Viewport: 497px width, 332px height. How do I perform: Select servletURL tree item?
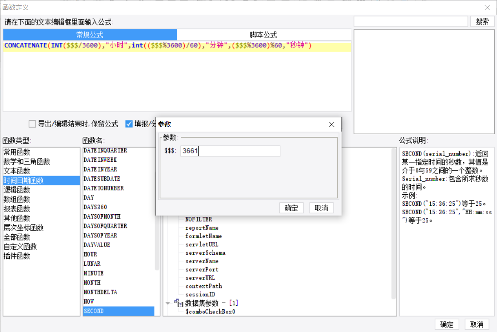coord(202,244)
